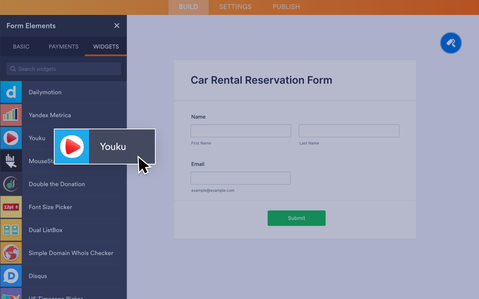Select the Dailymotion widget icon

[x=11, y=92]
